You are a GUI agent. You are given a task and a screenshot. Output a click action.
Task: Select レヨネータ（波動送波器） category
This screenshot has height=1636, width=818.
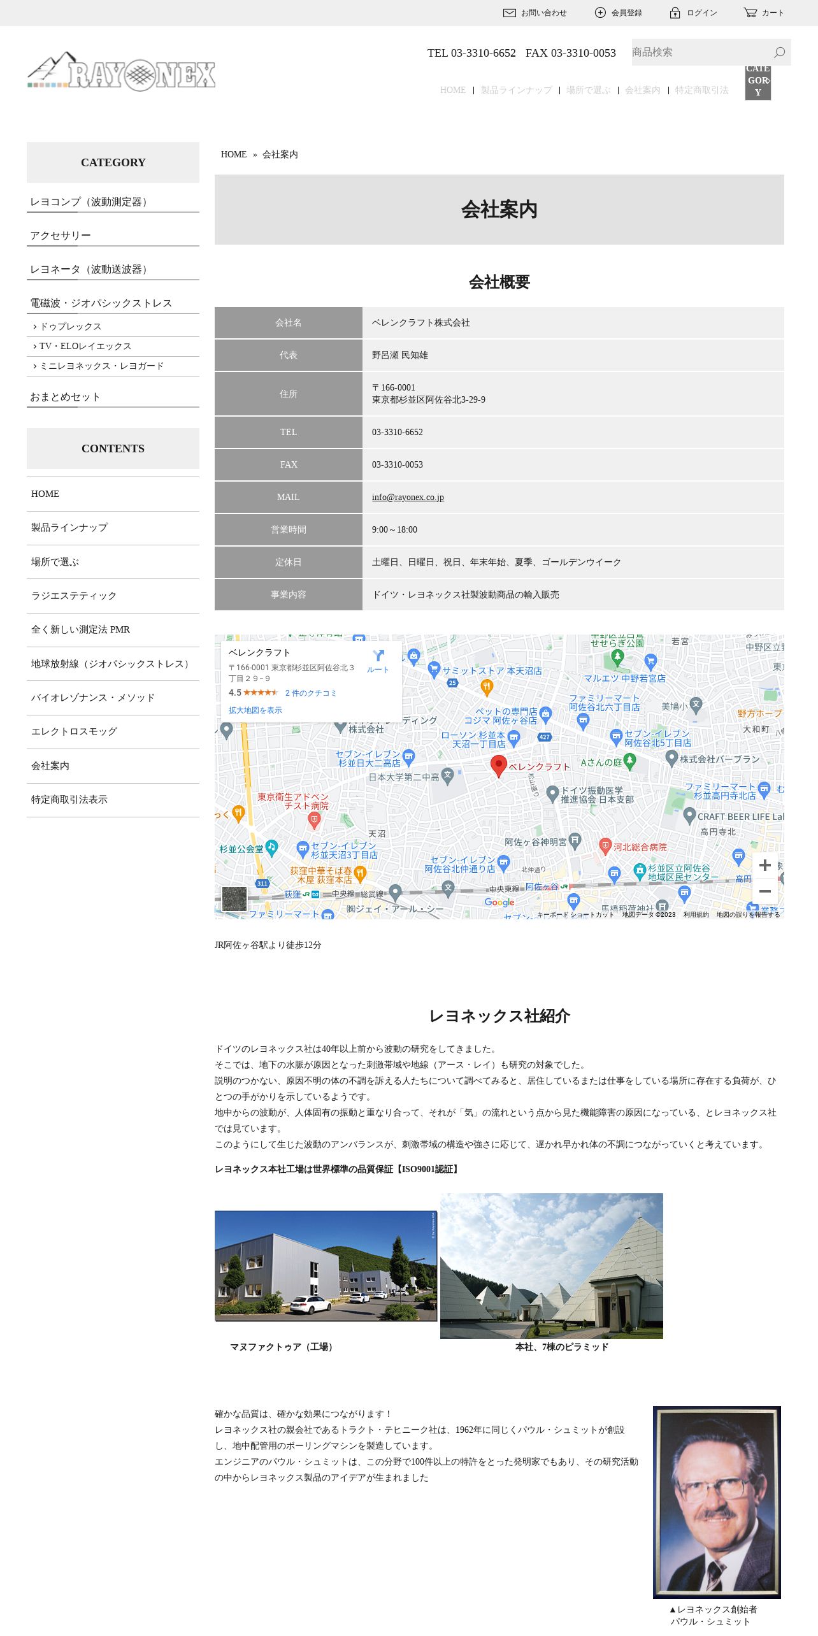pos(113,269)
